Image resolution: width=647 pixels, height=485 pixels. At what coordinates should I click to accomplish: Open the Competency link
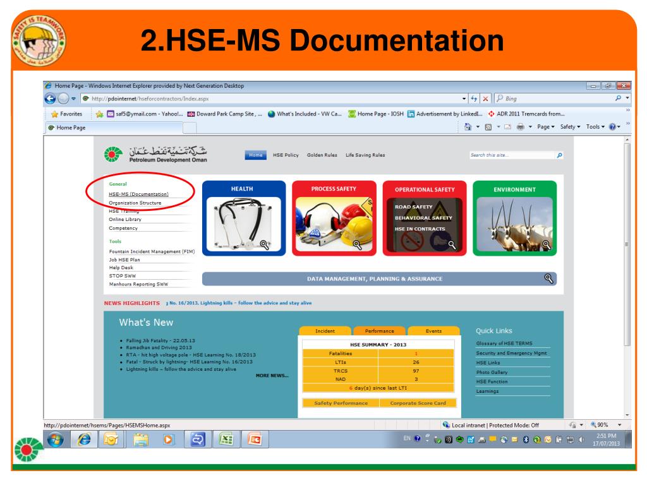tap(123, 228)
